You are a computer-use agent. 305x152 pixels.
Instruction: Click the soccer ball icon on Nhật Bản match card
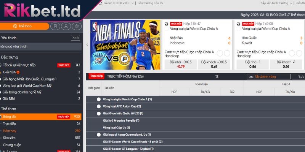click(167, 24)
